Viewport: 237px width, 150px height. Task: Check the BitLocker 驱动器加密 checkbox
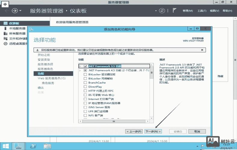[x=85, y=74]
